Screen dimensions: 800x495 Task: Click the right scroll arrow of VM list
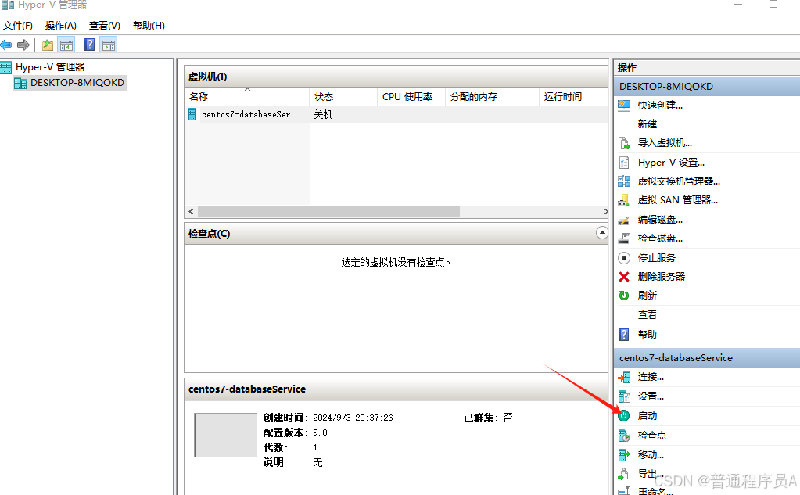[x=605, y=211]
